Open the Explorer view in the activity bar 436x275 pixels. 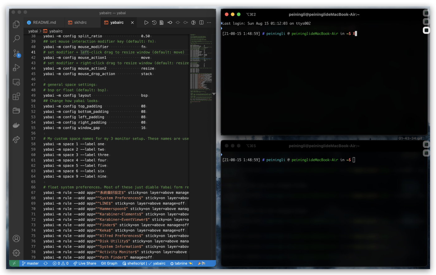coord(16,25)
